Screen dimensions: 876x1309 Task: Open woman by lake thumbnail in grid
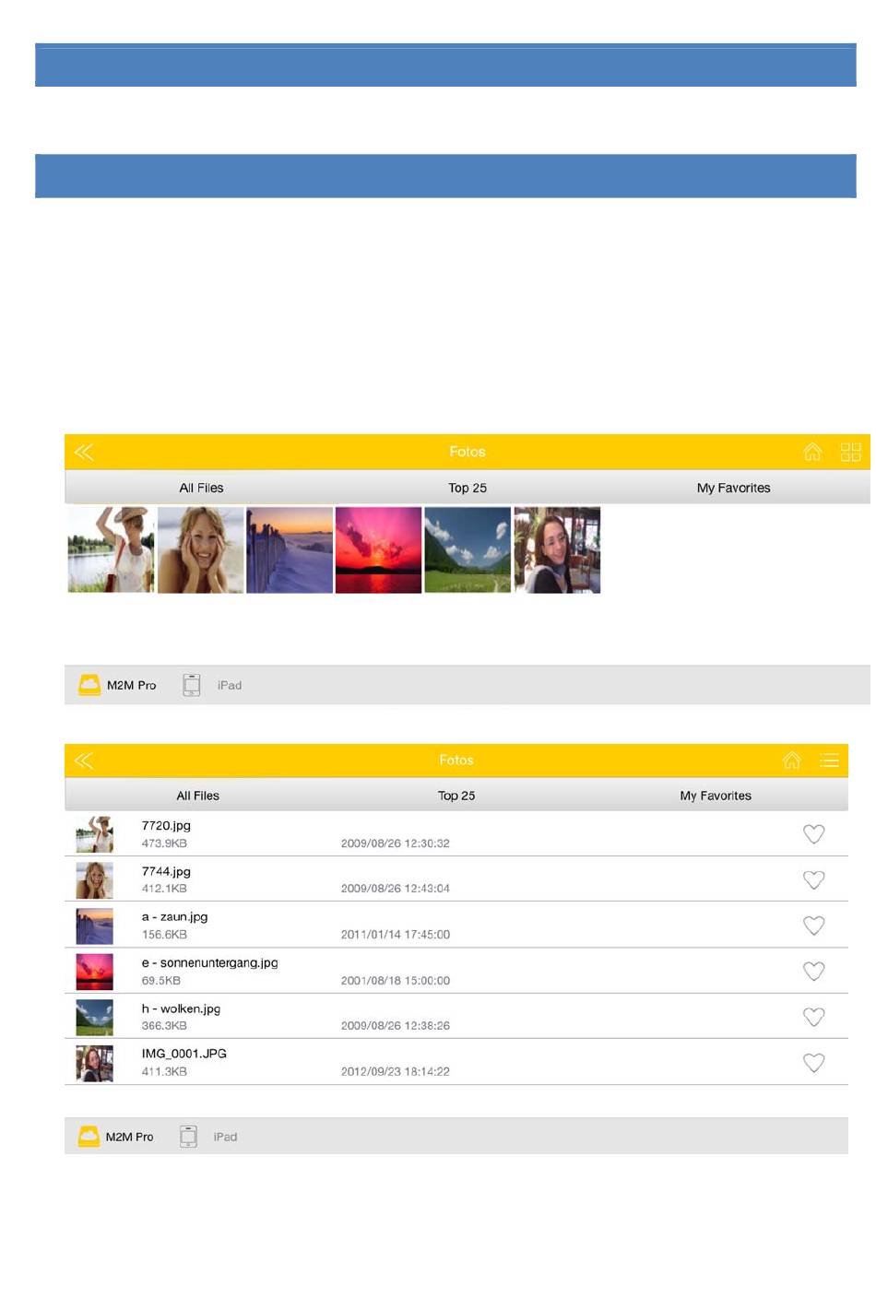point(111,549)
